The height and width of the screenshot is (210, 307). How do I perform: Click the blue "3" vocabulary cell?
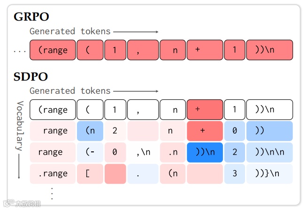click(x=235, y=173)
